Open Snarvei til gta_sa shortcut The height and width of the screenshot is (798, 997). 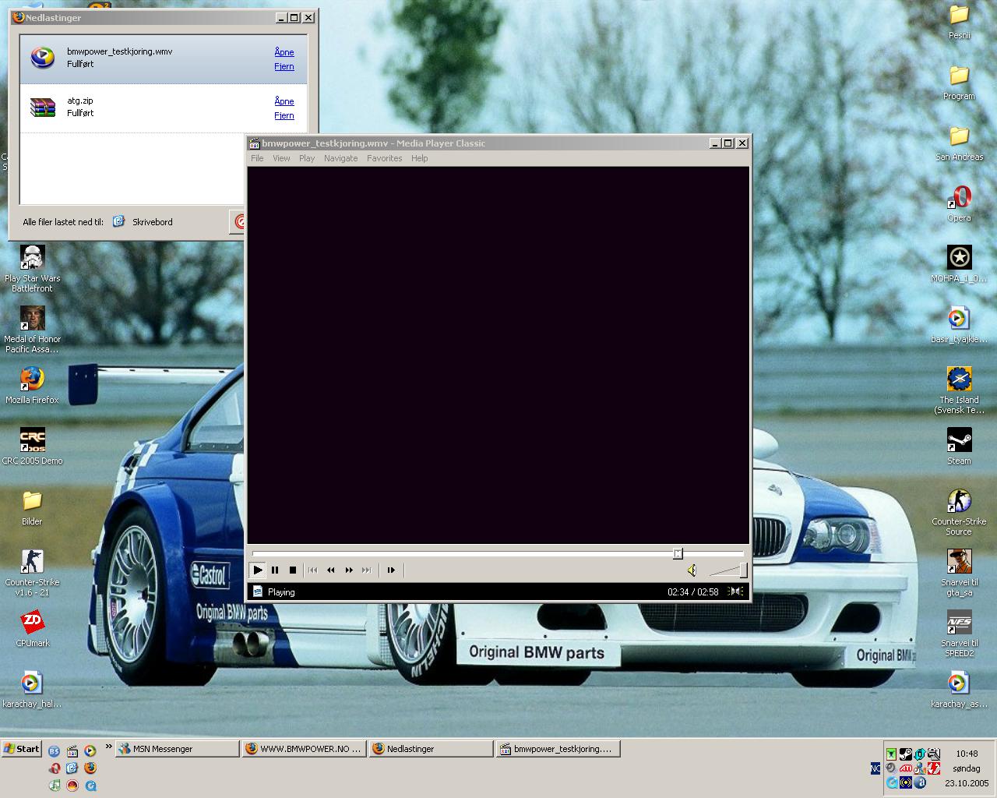tap(959, 574)
